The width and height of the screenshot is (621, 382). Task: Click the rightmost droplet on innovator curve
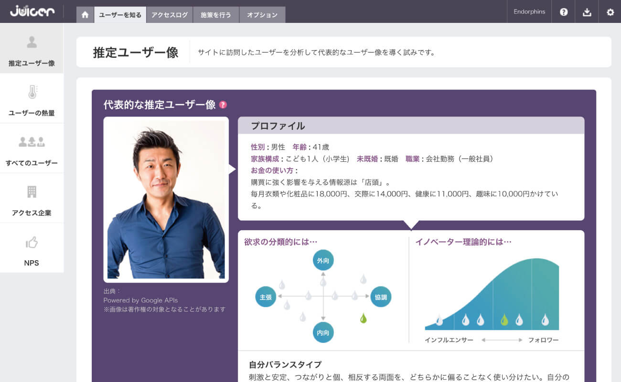coord(545,320)
